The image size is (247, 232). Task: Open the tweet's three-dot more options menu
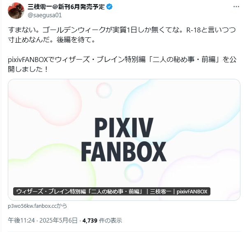(x=236, y=7)
